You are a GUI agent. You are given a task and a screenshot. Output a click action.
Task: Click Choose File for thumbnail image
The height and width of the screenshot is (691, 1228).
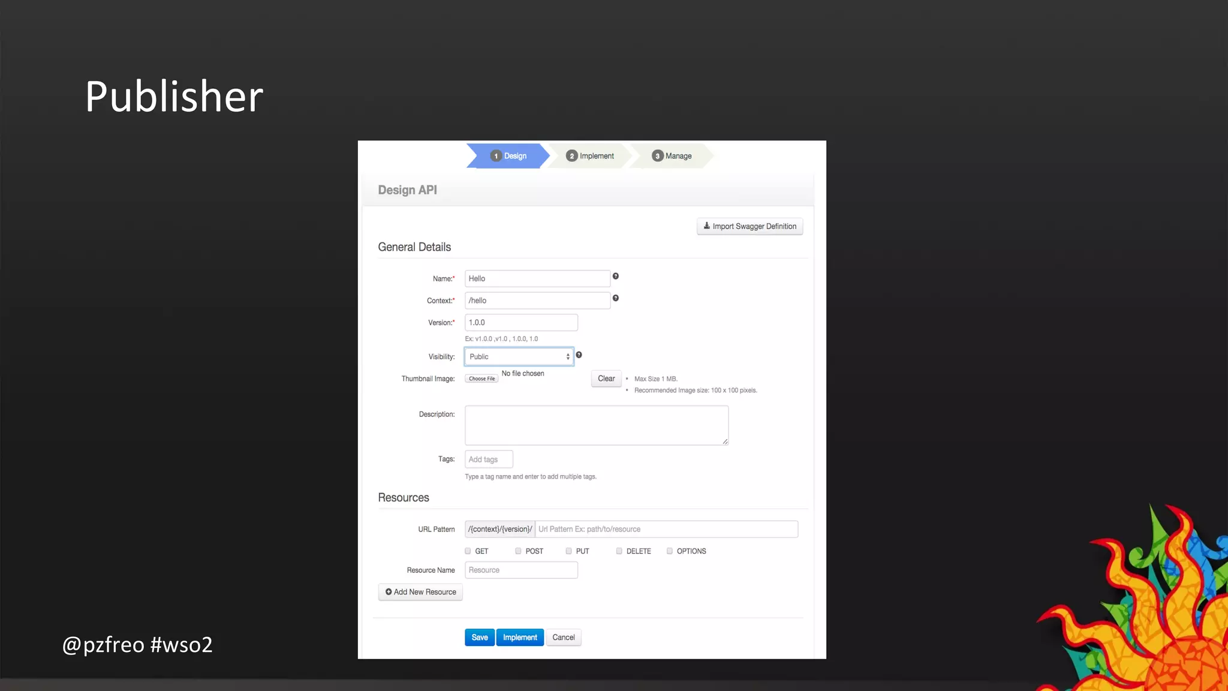481,378
